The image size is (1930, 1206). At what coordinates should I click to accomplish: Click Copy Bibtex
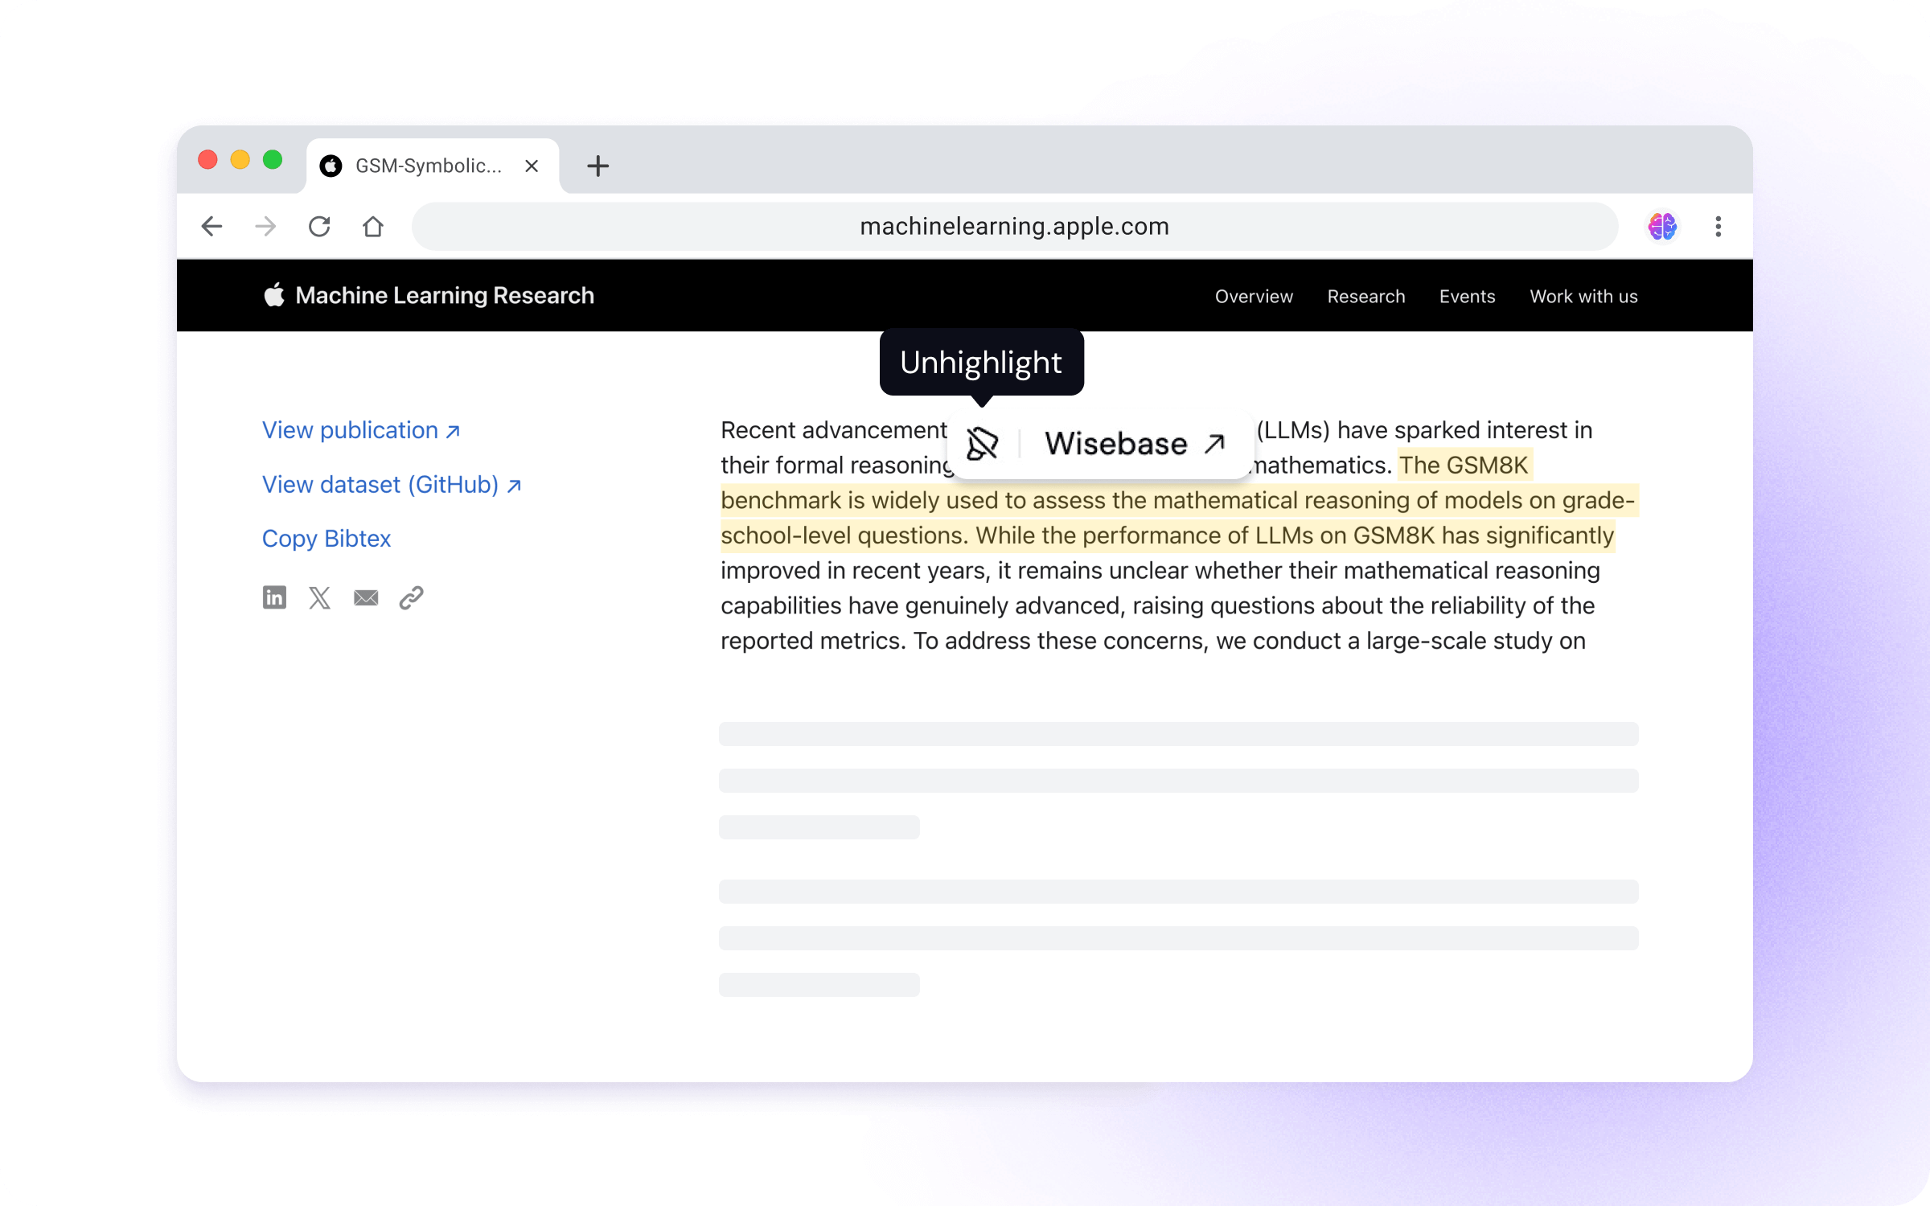[x=326, y=539]
